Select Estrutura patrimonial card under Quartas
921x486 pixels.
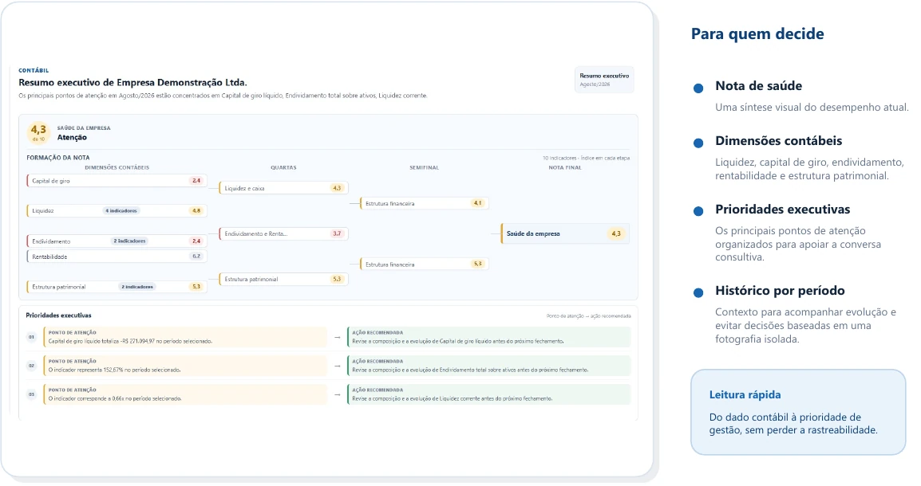[283, 279]
